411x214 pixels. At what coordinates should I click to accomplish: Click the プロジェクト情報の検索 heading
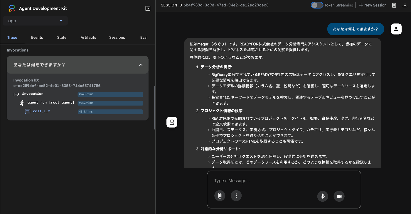[x=222, y=111]
